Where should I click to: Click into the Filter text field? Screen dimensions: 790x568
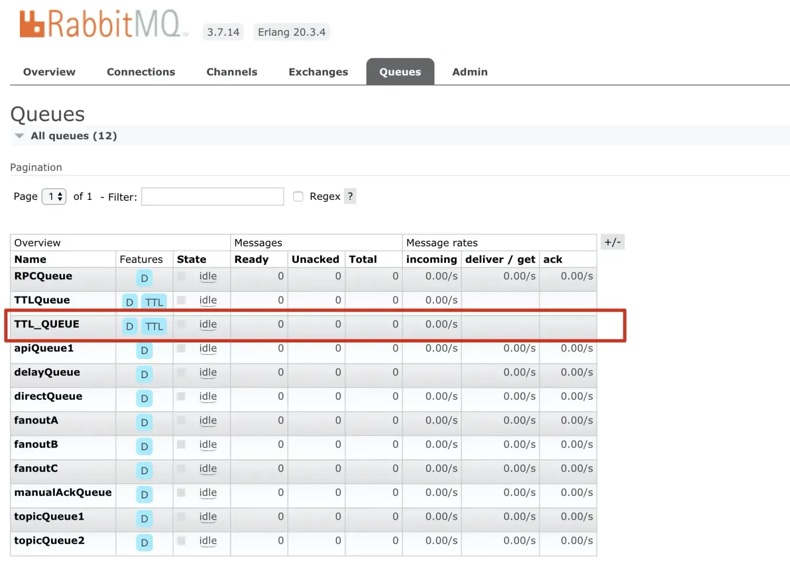[x=212, y=196]
